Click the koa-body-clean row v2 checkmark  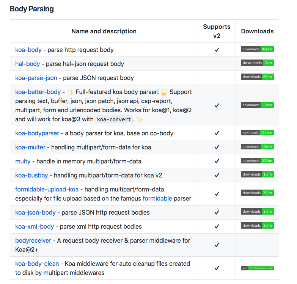coord(217,268)
